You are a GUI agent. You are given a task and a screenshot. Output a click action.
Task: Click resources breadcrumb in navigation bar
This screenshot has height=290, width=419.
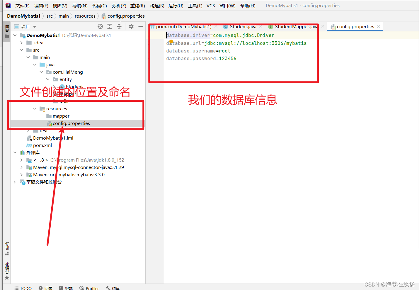click(85, 16)
